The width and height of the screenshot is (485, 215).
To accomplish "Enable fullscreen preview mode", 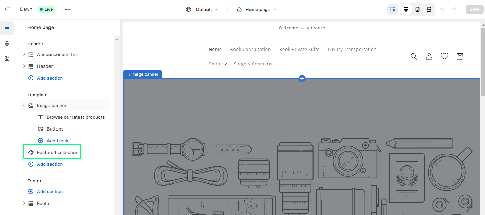I will (429, 9).
